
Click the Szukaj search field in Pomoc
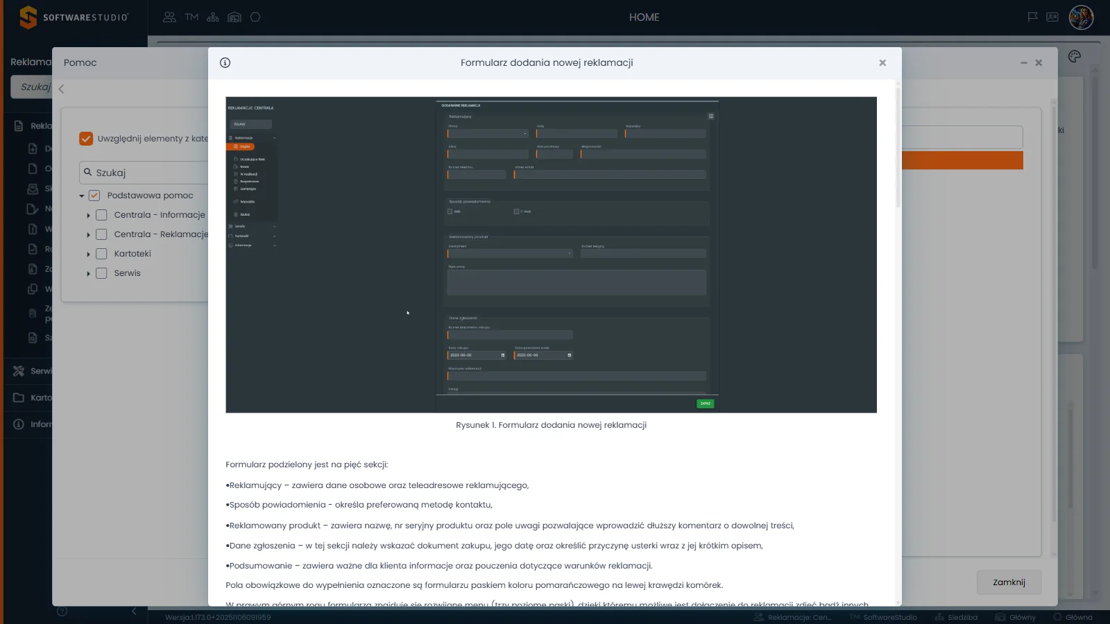click(x=144, y=173)
